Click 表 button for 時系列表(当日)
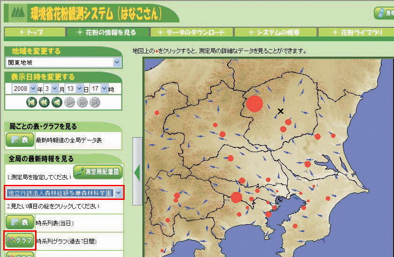Viewport: 394px width, 257px height. (x=20, y=222)
